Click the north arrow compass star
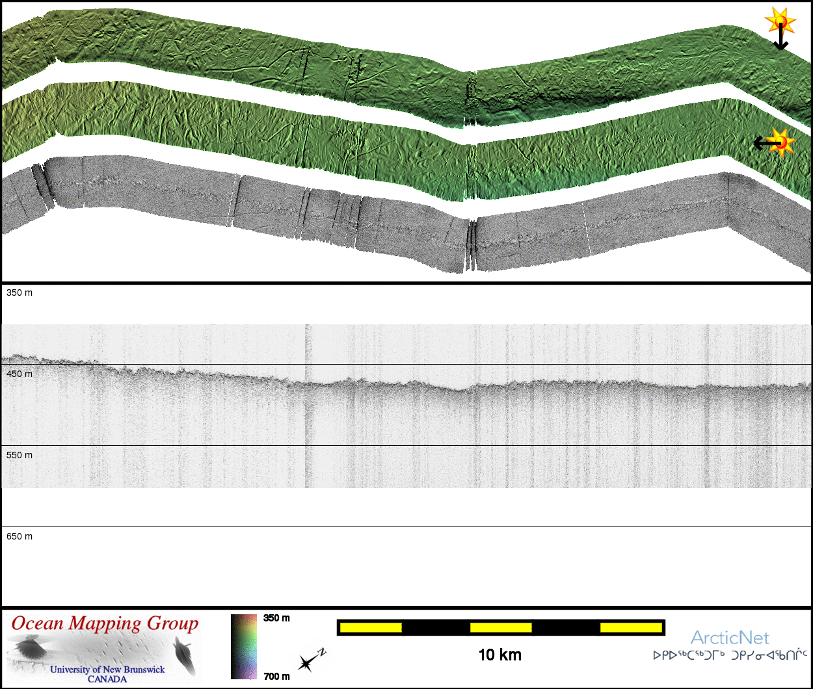This screenshot has width=813, height=689. [x=306, y=662]
